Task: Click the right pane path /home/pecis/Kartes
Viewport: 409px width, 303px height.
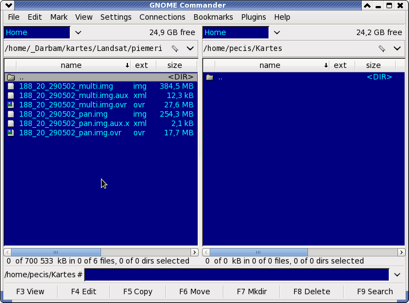Action: click(x=243, y=48)
